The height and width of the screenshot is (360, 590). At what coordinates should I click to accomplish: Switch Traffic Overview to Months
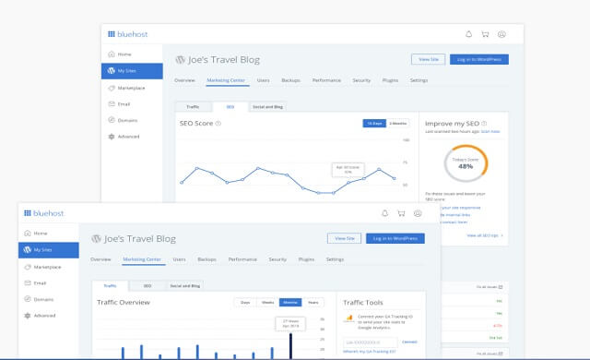click(290, 303)
